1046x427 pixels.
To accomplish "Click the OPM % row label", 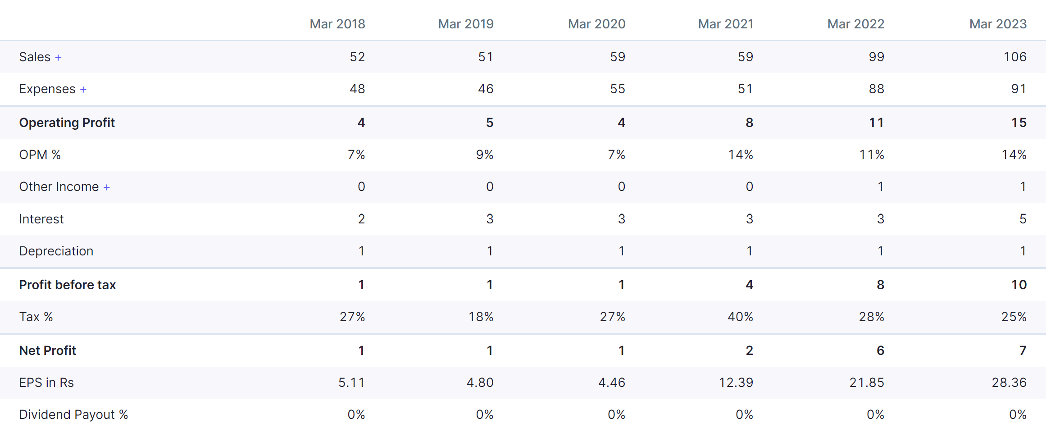I will (x=40, y=155).
